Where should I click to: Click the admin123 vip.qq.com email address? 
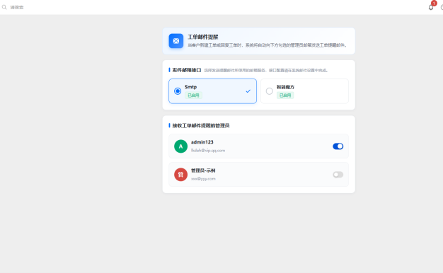[x=208, y=151]
